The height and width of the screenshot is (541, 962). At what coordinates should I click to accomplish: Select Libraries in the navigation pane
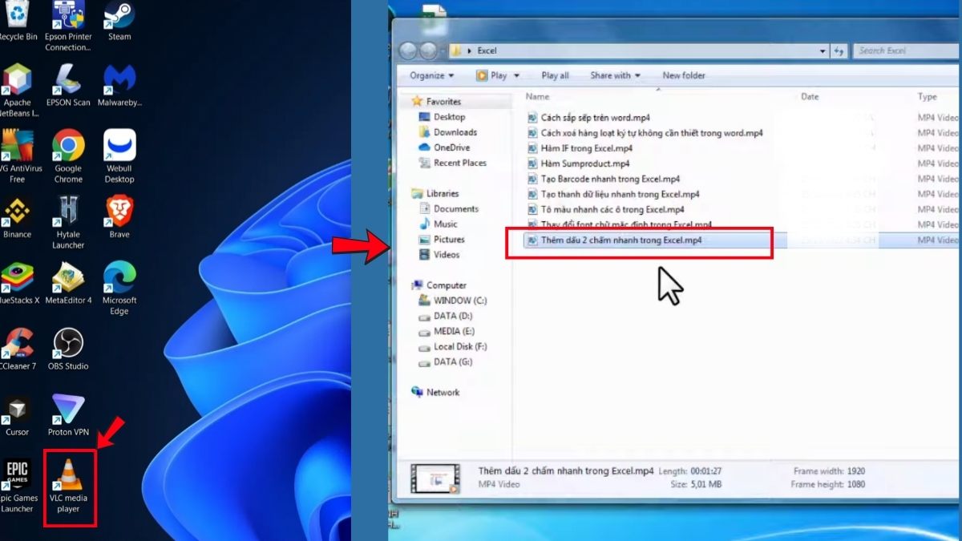[435, 193]
